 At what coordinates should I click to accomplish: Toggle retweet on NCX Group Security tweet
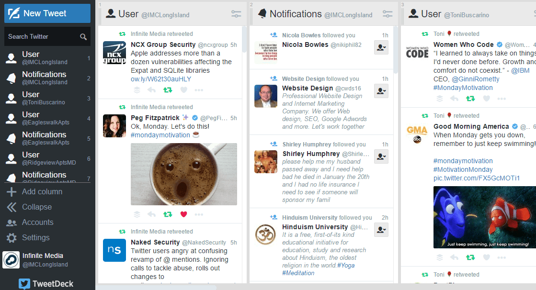point(168,90)
